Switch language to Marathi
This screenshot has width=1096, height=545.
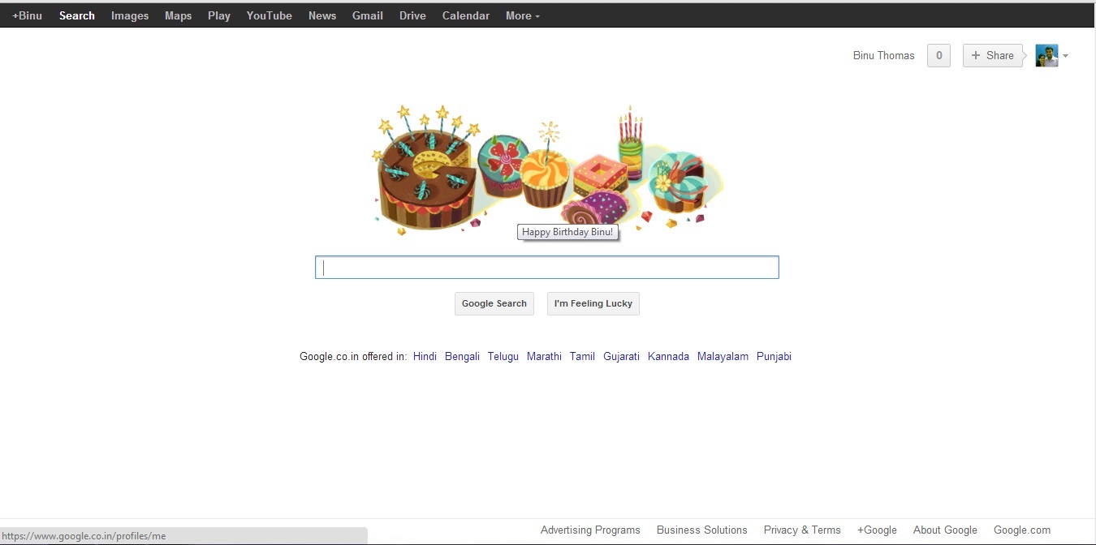tap(544, 356)
